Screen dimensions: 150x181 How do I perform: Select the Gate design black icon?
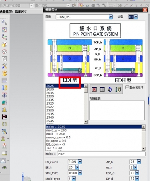(4, 117)
